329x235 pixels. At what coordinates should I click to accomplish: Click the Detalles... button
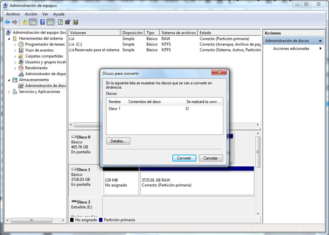pos(118,141)
